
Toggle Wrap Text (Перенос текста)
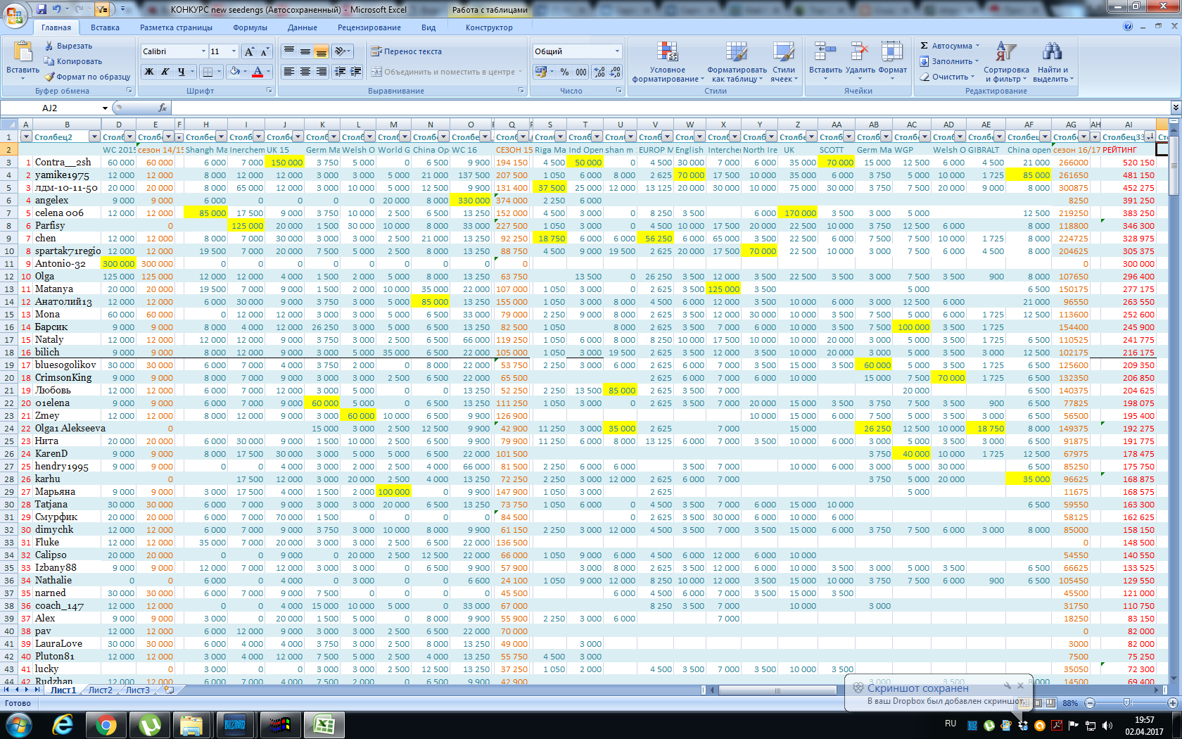point(406,51)
